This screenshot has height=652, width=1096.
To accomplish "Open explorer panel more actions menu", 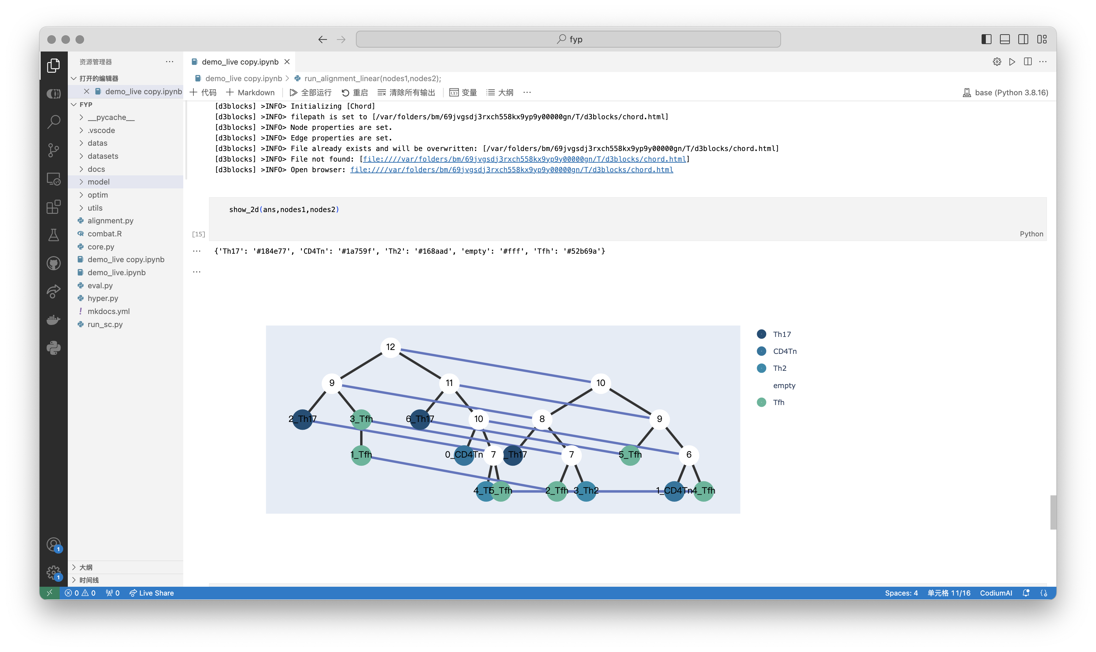I will [x=170, y=62].
